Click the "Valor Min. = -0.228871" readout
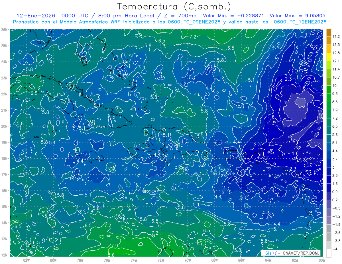The image size is (342, 264). click(x=233, y=16)
